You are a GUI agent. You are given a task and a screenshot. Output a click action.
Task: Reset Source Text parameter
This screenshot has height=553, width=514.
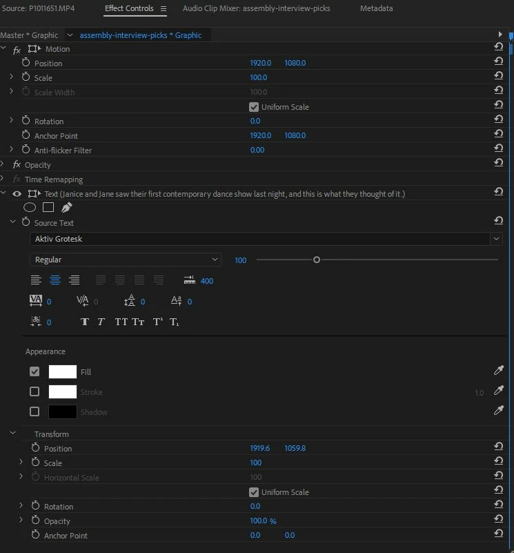click(498, 220)
